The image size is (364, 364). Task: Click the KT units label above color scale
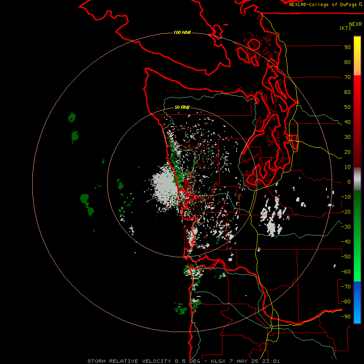click(x=345, y=28)
